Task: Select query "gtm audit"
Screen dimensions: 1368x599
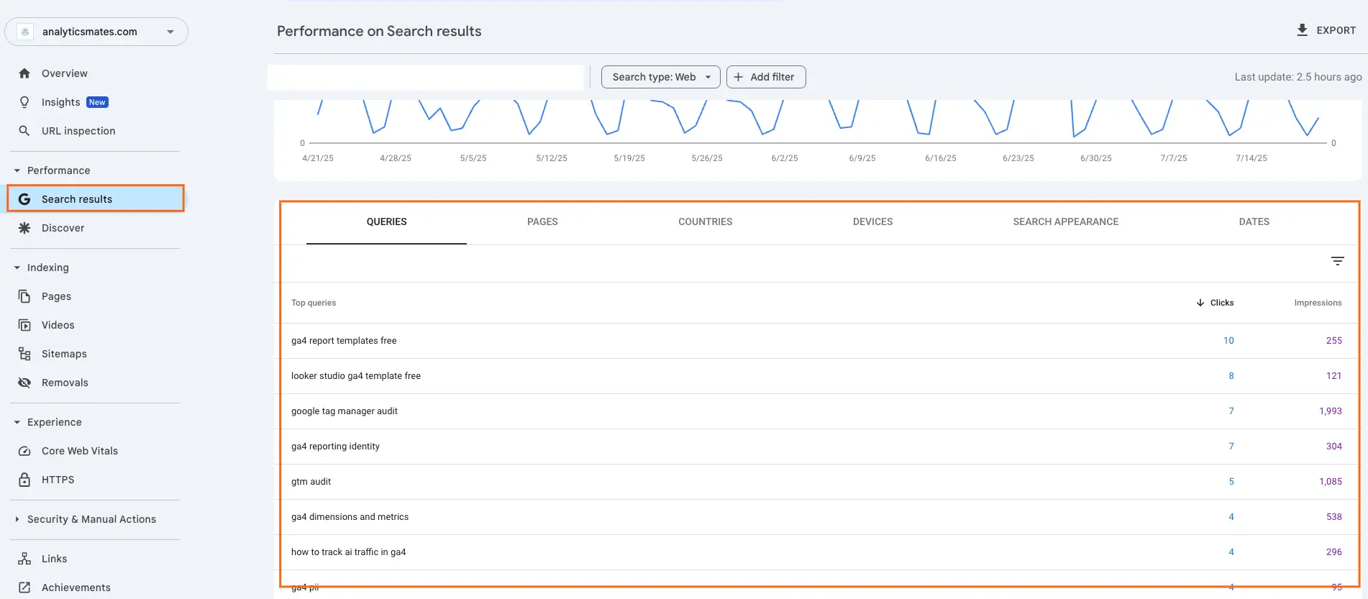Action: pos(311,482)
